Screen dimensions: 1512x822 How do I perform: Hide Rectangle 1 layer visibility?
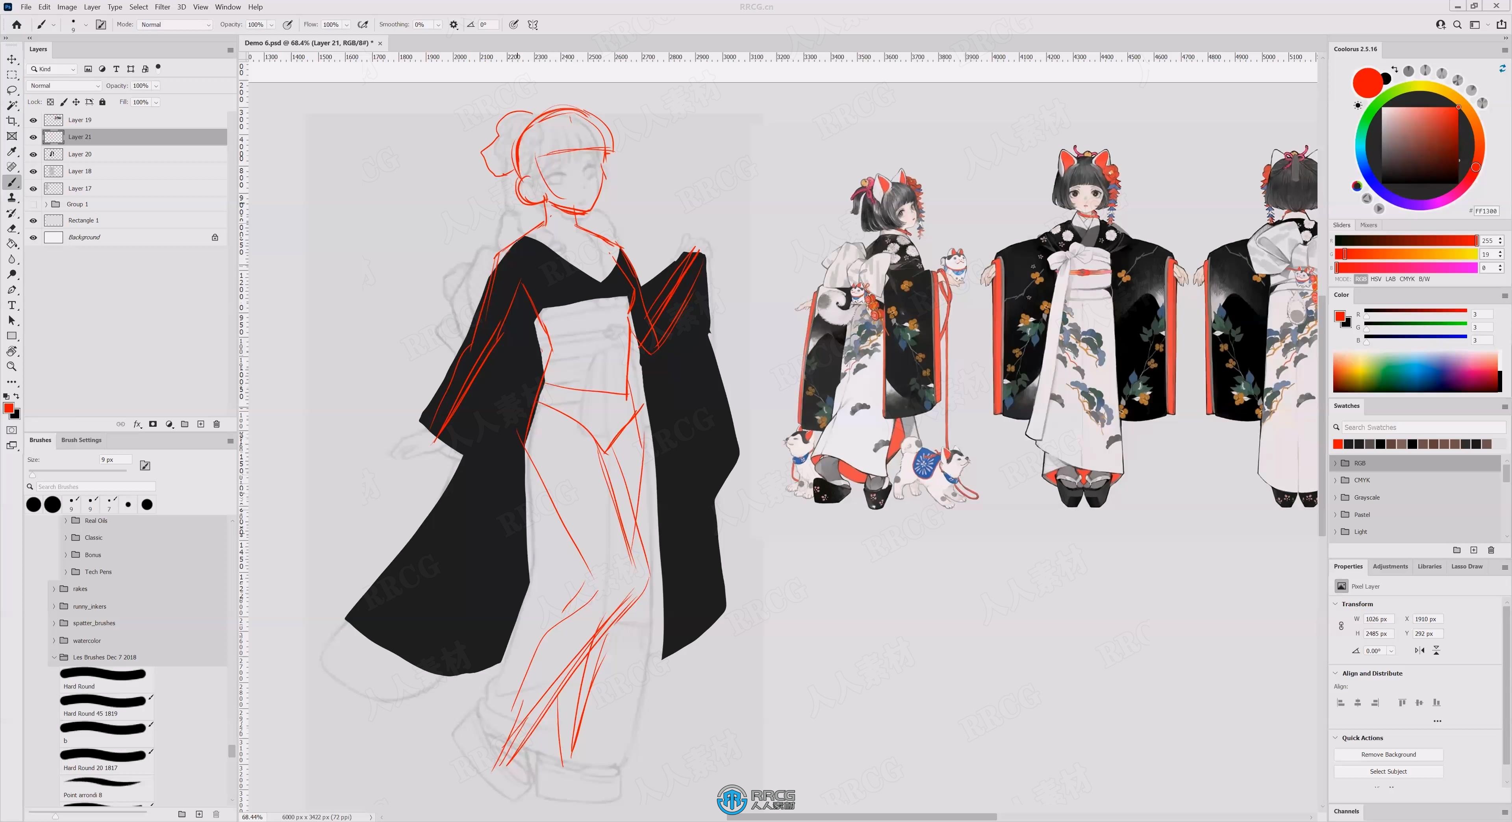pos(33,220)
